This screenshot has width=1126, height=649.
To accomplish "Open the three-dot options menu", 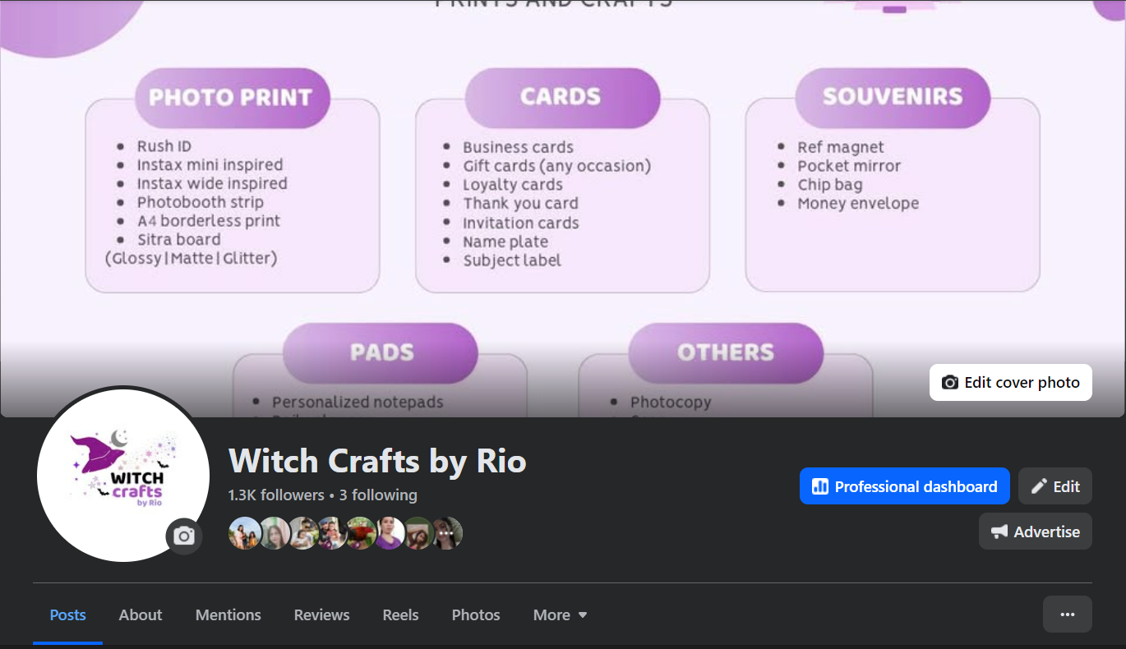I will 1067,614.
